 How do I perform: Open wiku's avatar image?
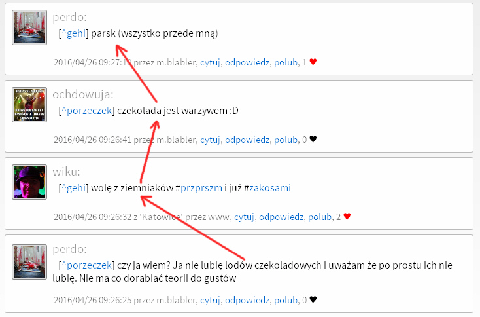[29, 182]
